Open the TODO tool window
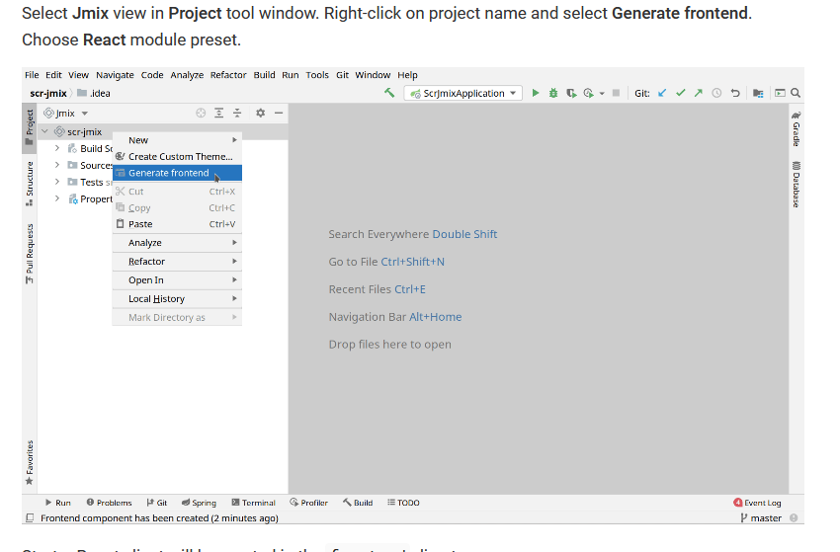Viewport: 840px width, 552px height. click(403, 503)
